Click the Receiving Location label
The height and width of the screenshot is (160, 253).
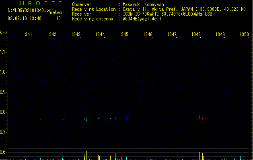click(x=94, y=9)
